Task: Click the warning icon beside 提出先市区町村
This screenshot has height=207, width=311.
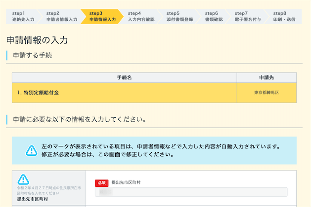Action: pyautogui.click(x=23, y=179)
